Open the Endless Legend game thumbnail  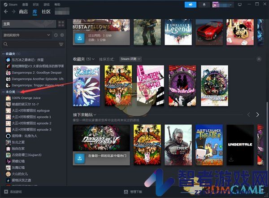pos(178,32)
